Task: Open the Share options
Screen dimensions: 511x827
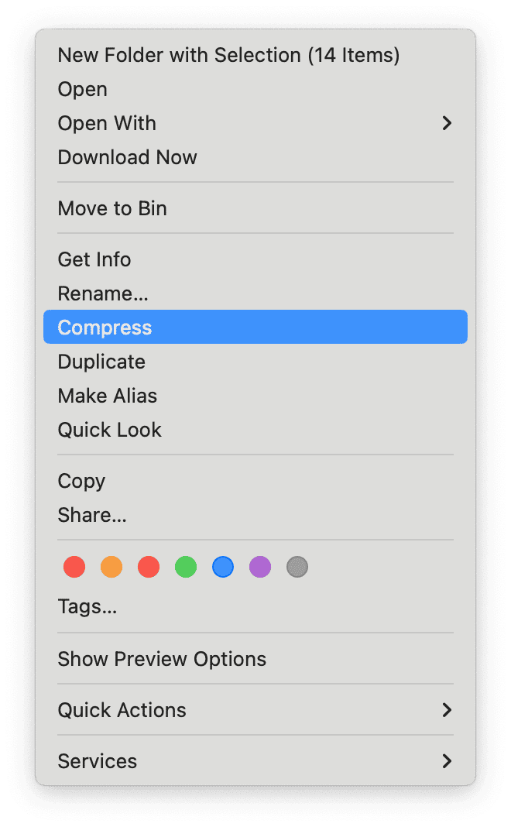Action: (x=92, y=515)
